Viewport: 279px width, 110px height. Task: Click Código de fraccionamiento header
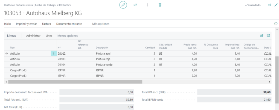tap(251, 46)
